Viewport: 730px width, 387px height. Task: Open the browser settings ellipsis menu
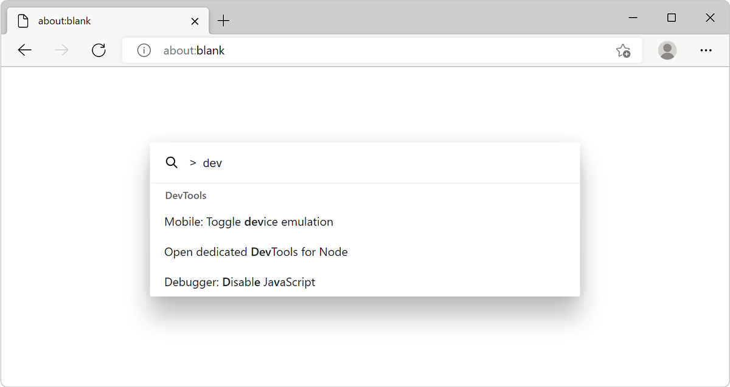706,50
